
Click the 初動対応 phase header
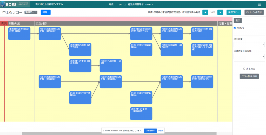(x=15, y=24)
